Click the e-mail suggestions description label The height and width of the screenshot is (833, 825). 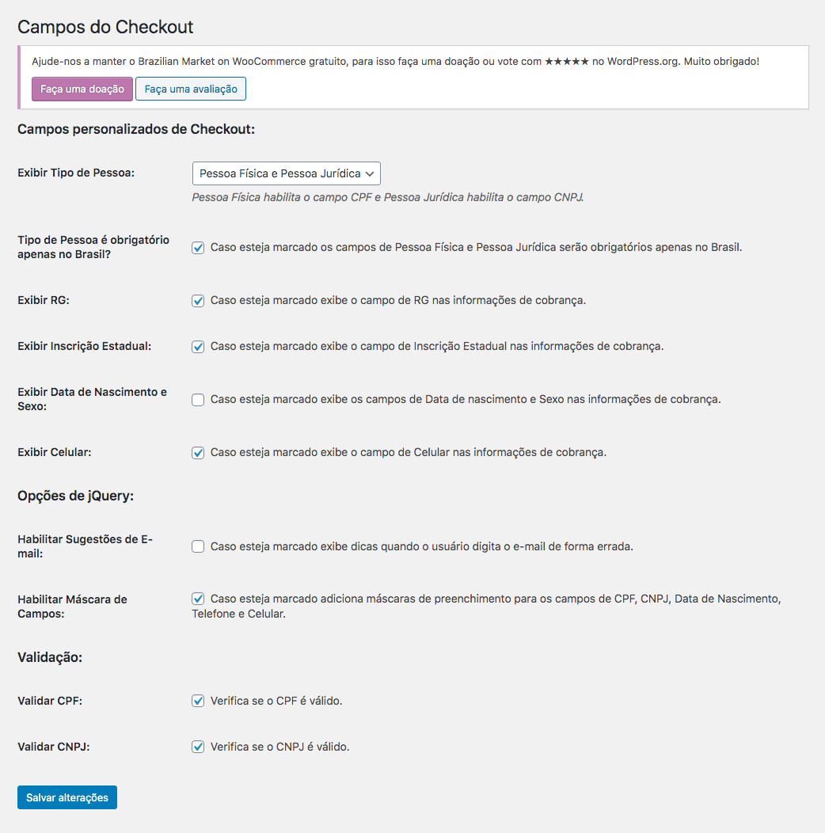tap(421, 546)
